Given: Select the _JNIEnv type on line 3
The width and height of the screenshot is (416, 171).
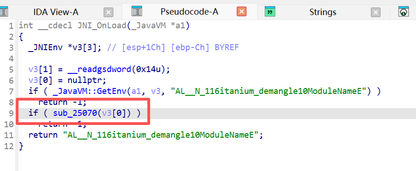Looking at the screenshot, I should coord(46,47).
